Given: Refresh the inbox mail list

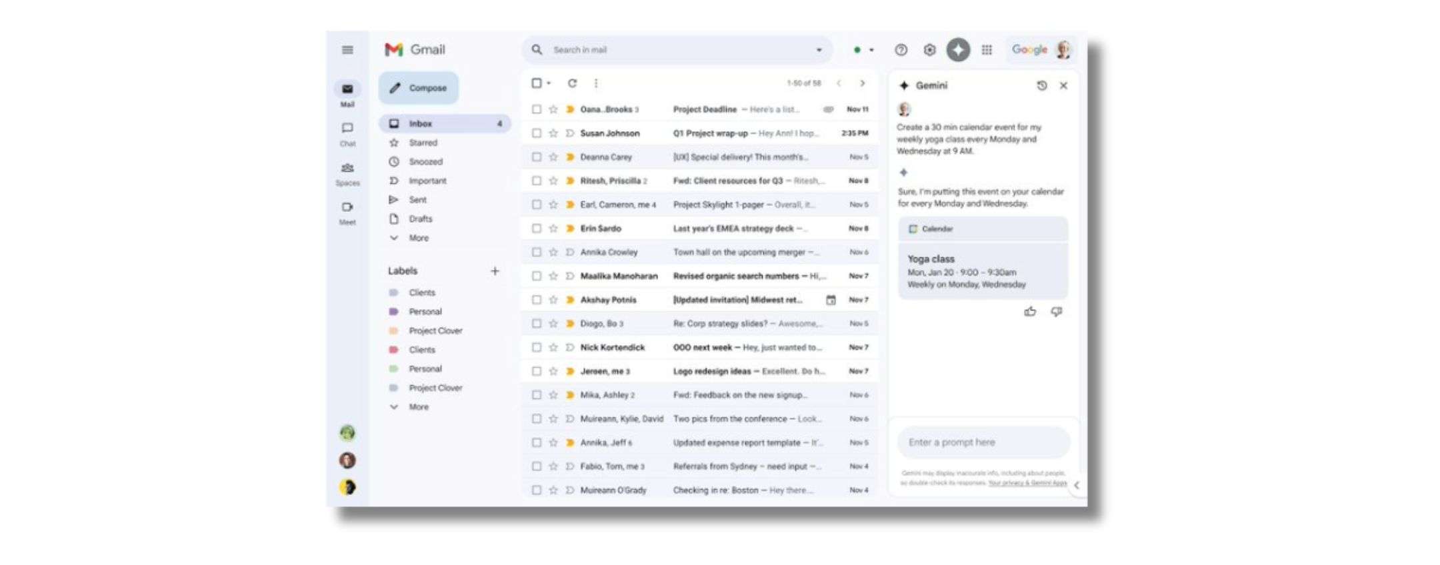Looking at the screenshot, I should point(572,83).
